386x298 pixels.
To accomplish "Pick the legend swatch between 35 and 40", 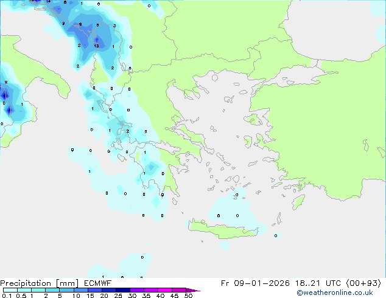I will (x=151, y=290).
